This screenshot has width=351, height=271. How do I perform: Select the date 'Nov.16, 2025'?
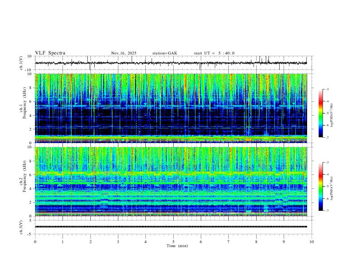click(124, 53)
